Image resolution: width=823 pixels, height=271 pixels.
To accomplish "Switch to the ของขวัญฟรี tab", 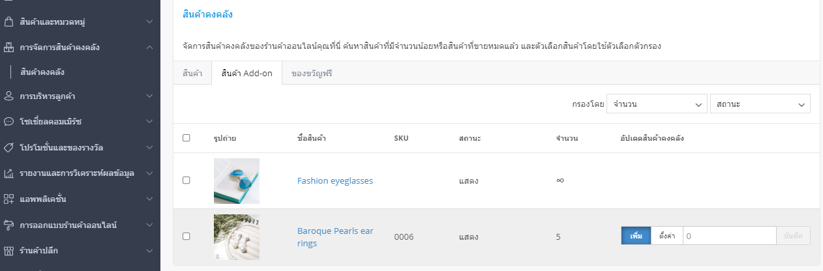I will click(x=312, y=73).
